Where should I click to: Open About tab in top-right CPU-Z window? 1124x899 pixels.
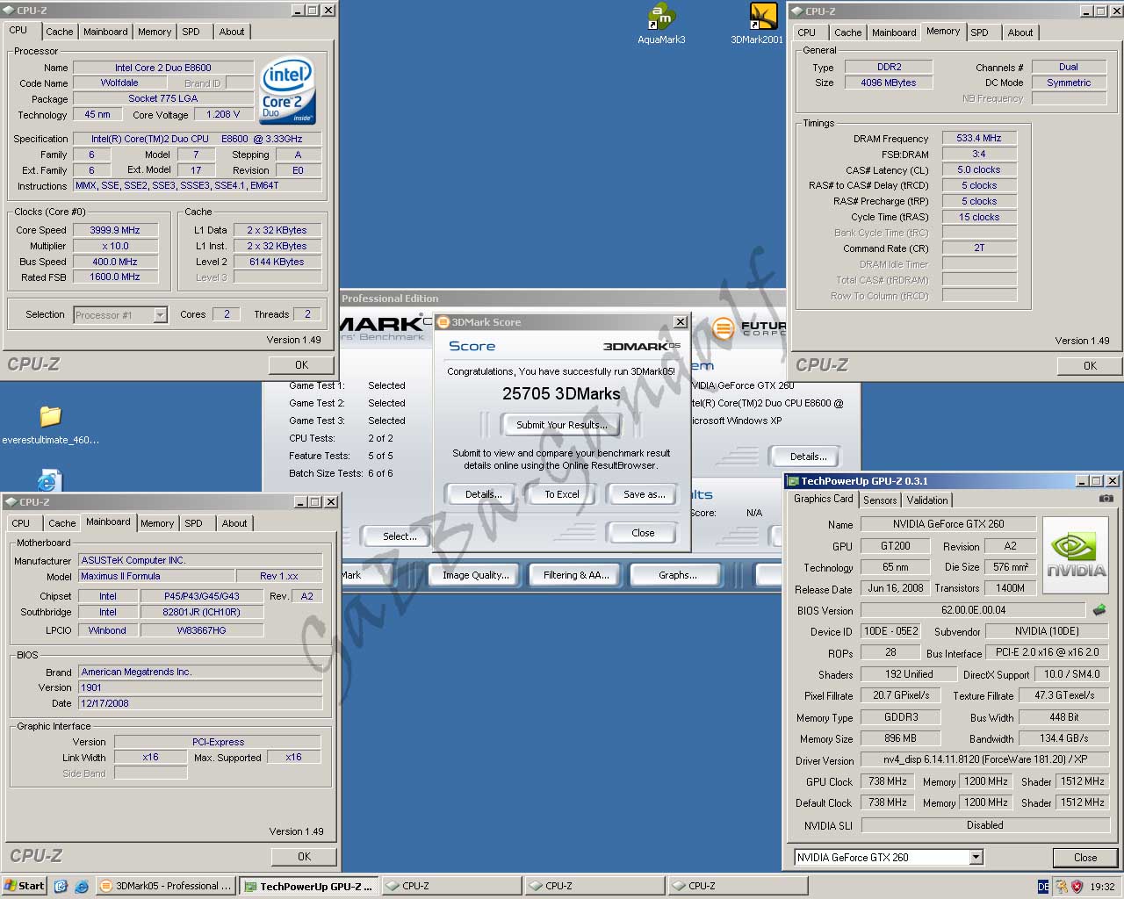1020,32
